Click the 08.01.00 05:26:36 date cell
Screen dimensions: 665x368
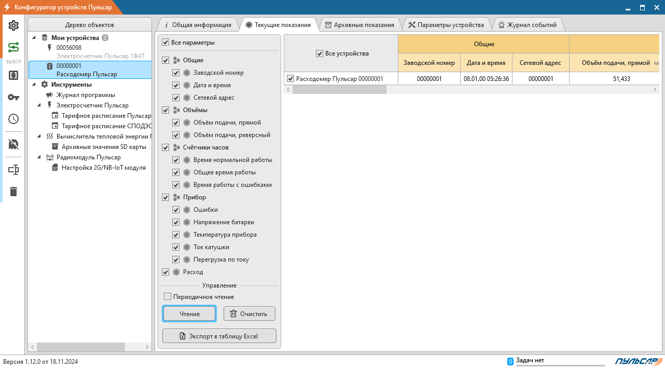[486, 78]
